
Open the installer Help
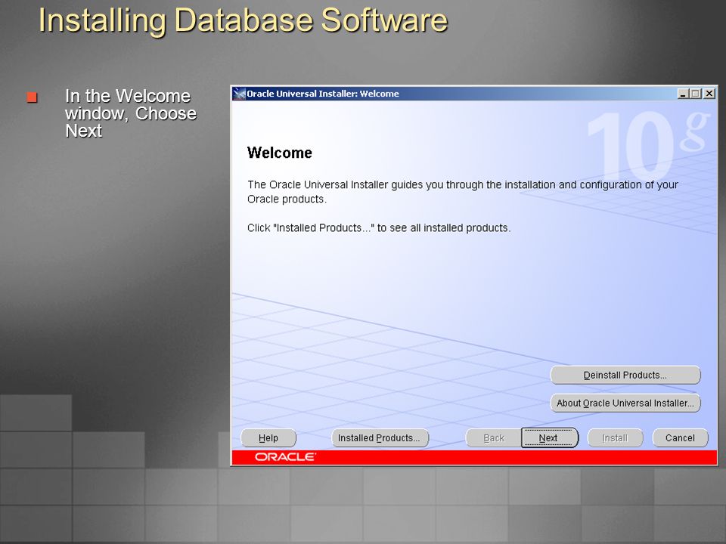pos(268,437)
